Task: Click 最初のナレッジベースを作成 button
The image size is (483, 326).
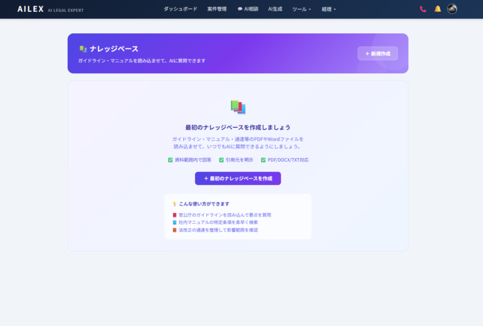Action: [238, 179]
